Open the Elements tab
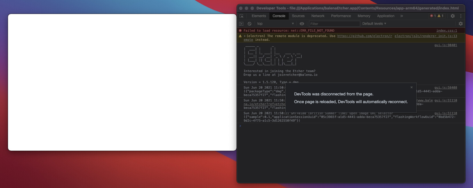 [259, 16]
